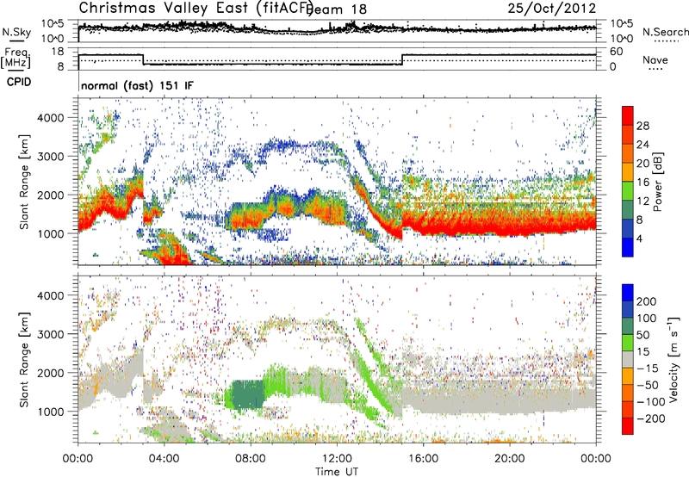Click the frequency step-up at 15:00
689x477 pixels.
pos(402,59)
